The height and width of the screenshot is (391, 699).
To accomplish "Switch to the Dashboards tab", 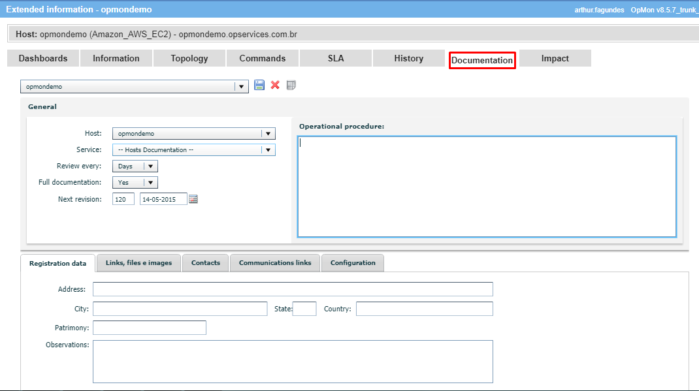I will coord(43,58).
